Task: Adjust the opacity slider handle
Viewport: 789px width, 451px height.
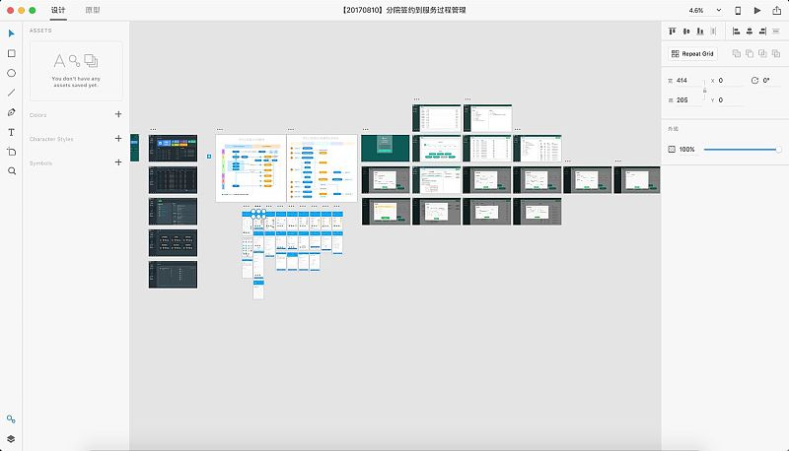Action: coord(778,149)
